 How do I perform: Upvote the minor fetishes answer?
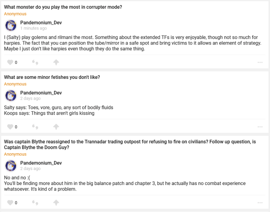click(x=56, y=127)
